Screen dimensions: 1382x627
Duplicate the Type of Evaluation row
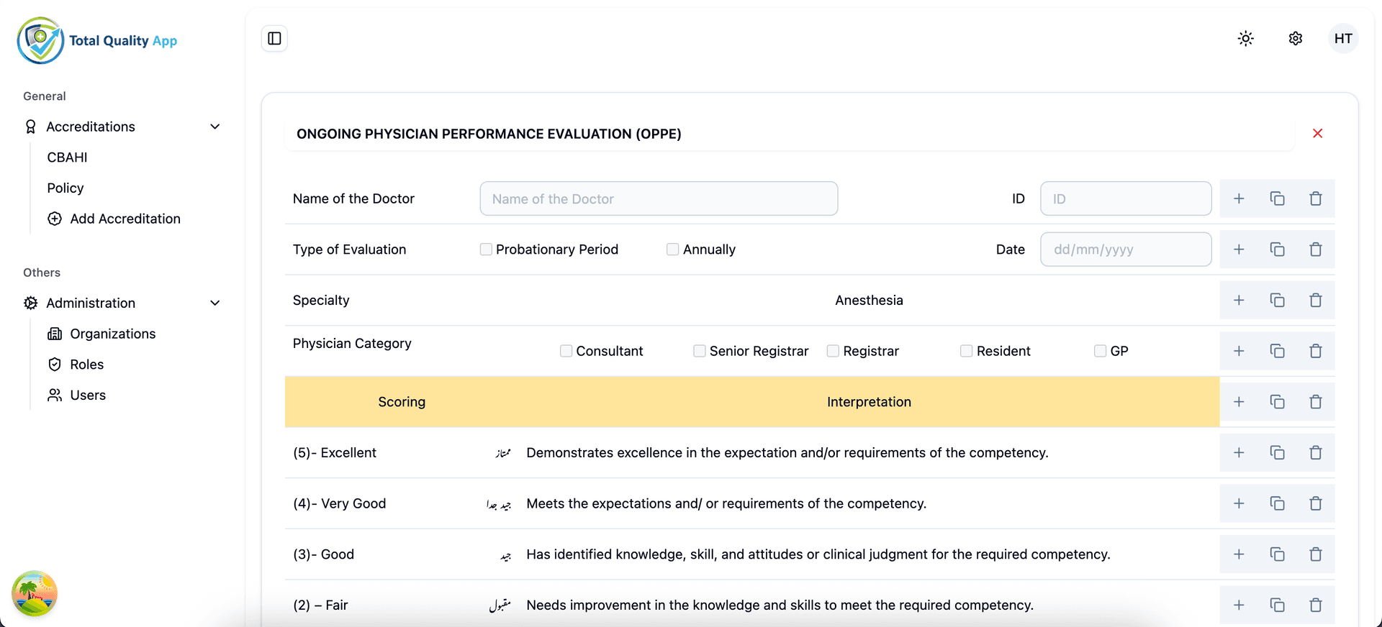(x=1278, y=250)
